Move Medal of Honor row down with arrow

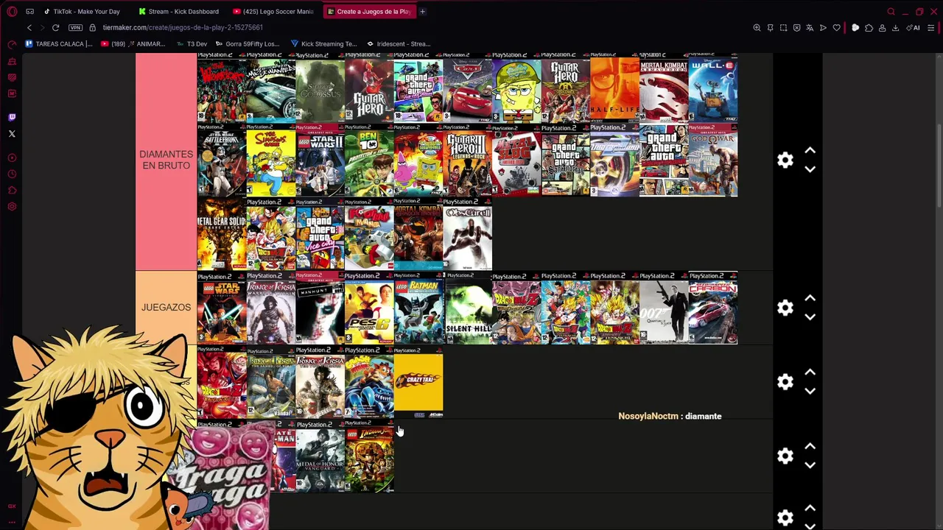pyautogui.click(x=810, y=465)
